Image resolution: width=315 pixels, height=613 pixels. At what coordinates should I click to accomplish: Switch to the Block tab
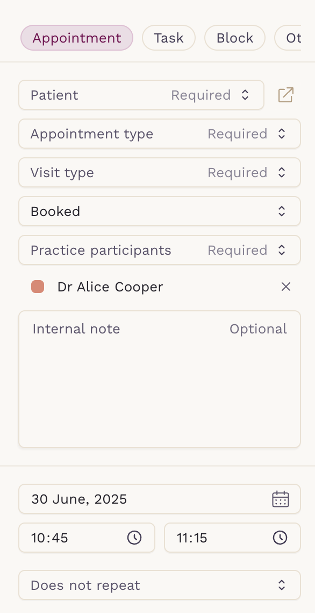coord(235,38)
